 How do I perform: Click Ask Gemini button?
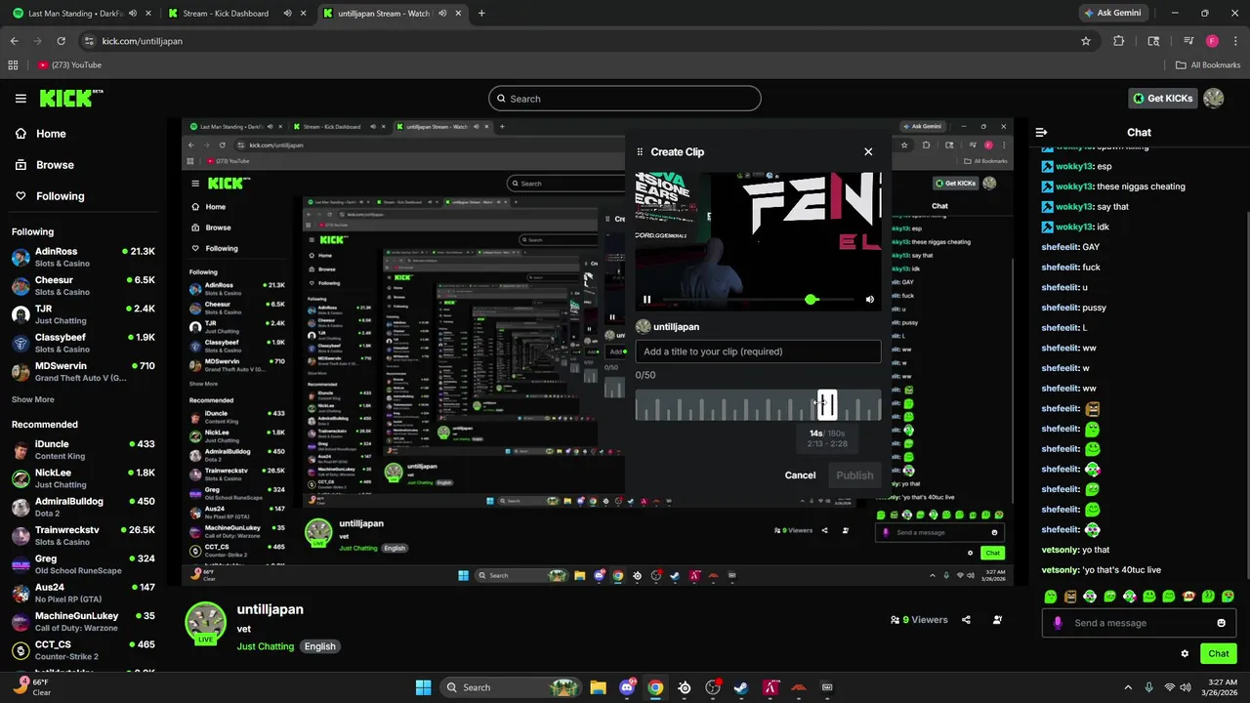click(1112, 14)
